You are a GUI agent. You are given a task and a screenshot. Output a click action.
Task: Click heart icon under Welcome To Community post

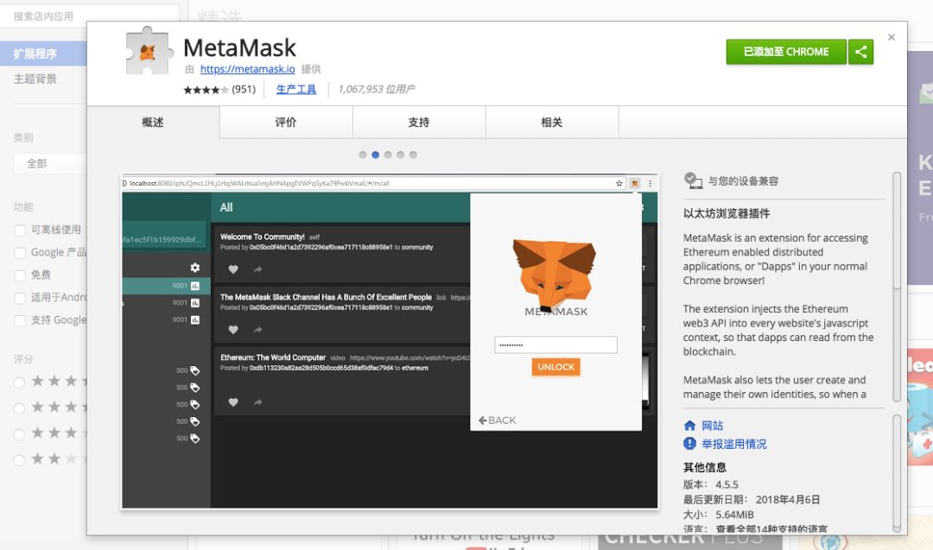pos(233,269)
